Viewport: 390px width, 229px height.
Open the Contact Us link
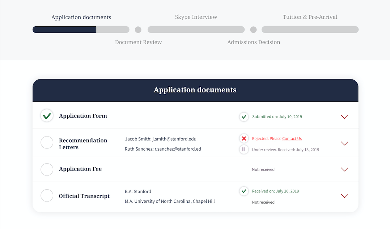[x=292, y=139]
